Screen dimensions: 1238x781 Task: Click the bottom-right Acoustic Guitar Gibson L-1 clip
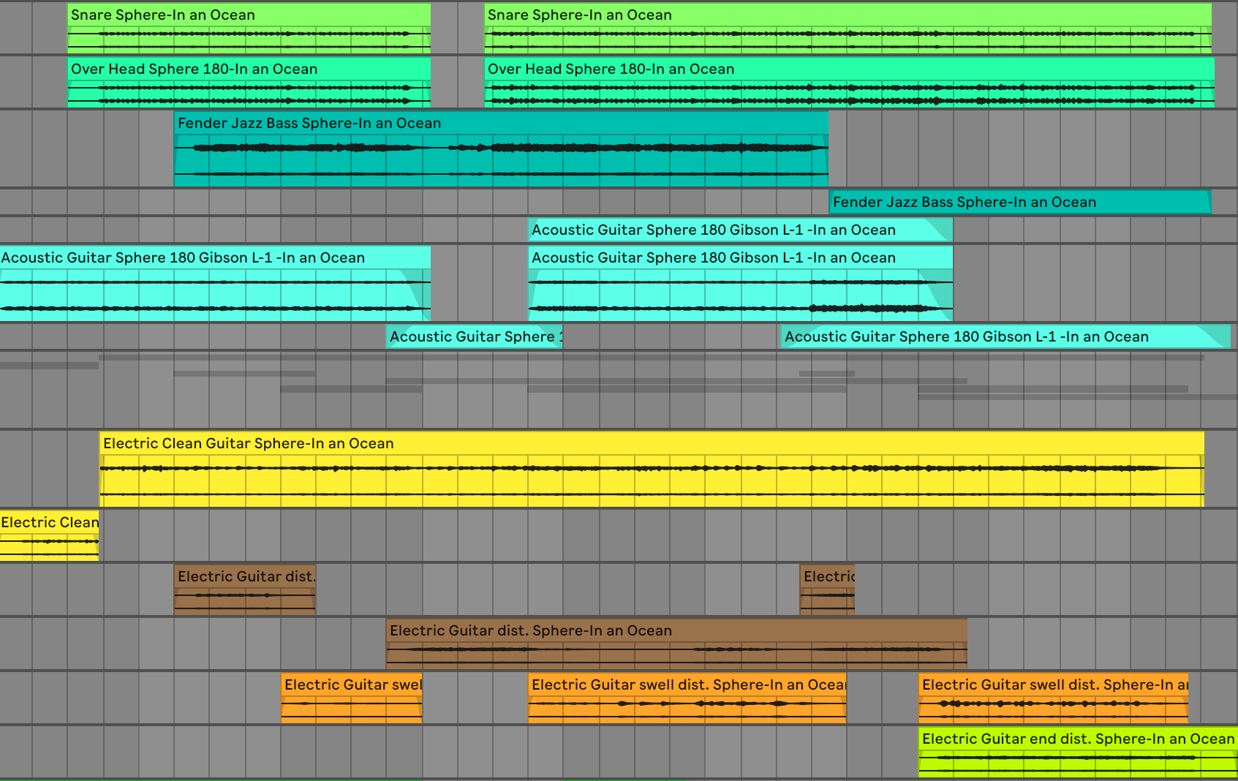click(1005, 336)
